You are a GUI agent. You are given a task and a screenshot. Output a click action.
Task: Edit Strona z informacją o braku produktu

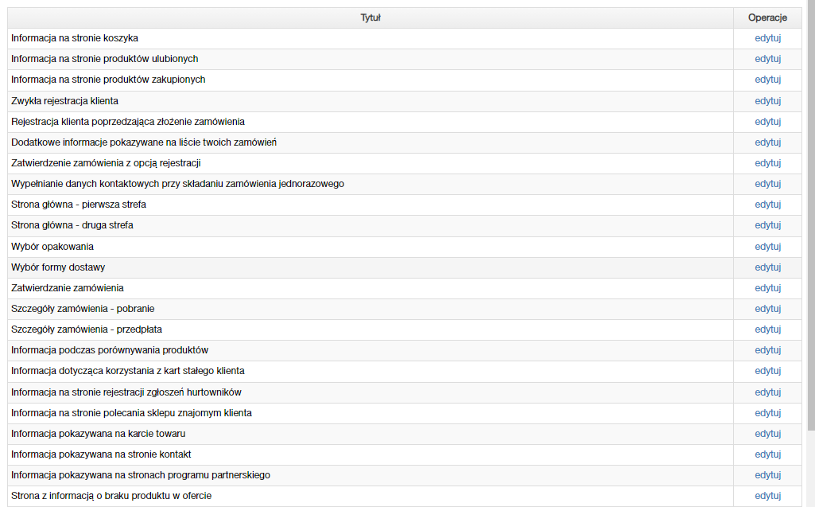[x=768, y=496]
